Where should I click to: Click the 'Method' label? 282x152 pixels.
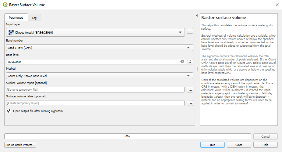point(11,68)
